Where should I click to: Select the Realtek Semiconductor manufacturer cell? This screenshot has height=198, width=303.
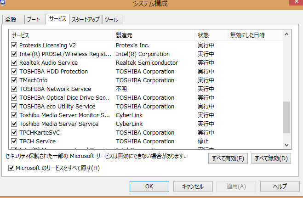click(x=147, y=63)
